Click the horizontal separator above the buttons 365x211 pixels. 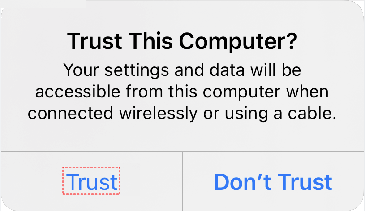point(182,152)
